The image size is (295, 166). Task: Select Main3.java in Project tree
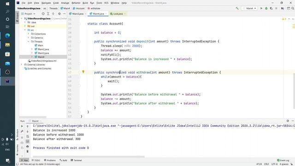[43, 53]
